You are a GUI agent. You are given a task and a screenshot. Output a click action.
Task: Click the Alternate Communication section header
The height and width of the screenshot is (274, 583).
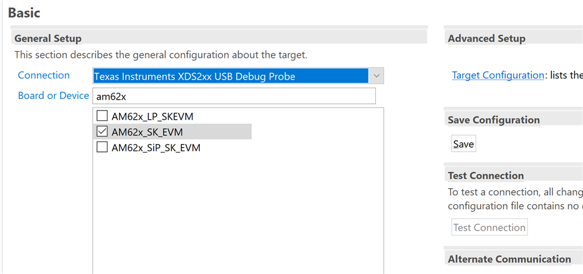[x=510, y=259]
